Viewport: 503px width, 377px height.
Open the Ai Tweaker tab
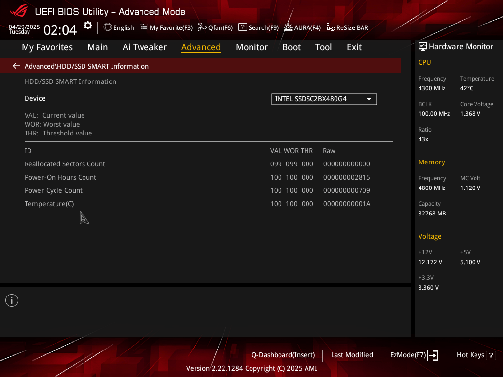click(x=144, y=47)
